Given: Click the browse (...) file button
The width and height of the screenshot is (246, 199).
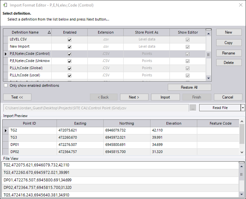Looking at the screenshot, I should (193, 108).
